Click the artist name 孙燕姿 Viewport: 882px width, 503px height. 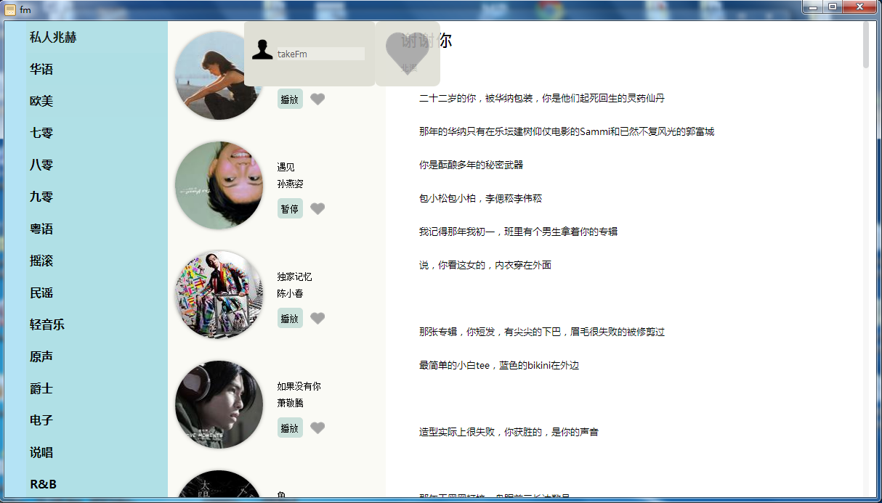click(x=290, y=184)
